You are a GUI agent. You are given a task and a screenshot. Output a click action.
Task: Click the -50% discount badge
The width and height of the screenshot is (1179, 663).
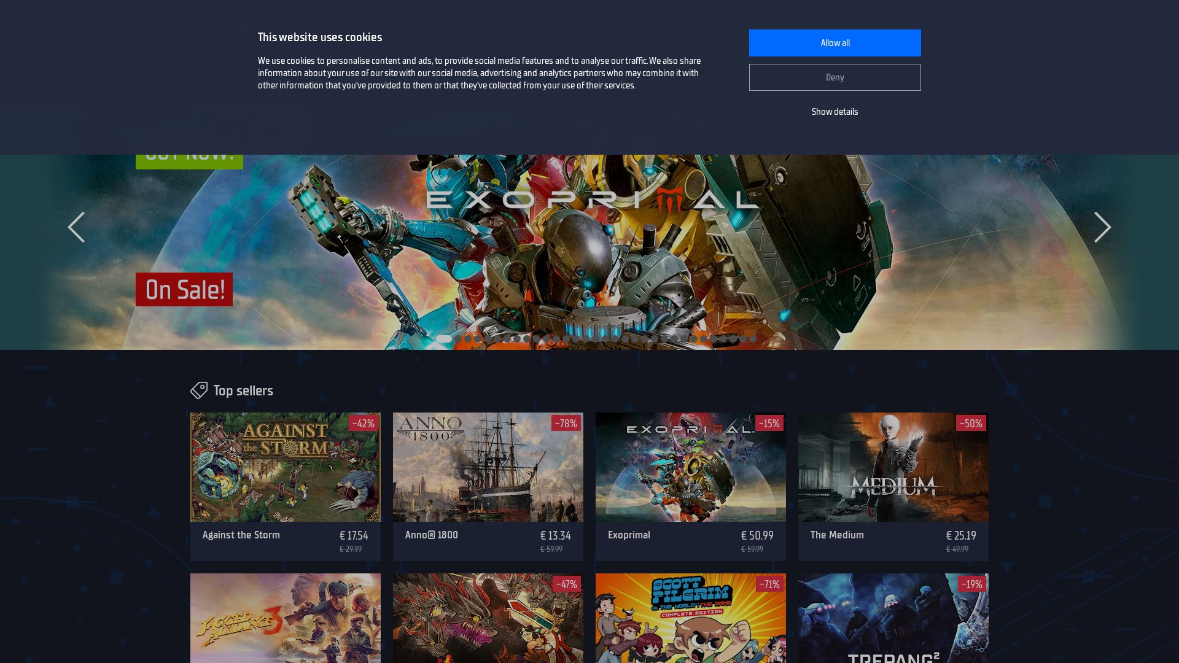point(971,423)
